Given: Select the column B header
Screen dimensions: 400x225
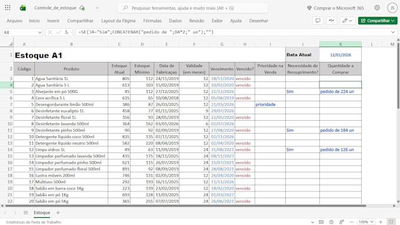Looking at the screenshot, I should click(71, 44).
